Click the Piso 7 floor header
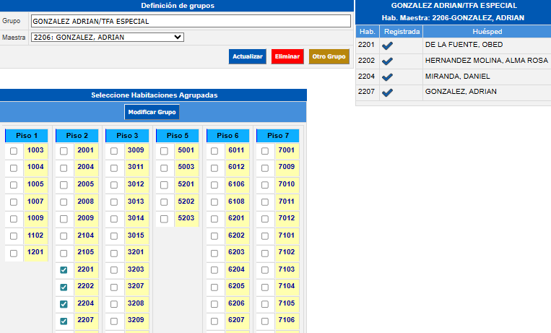Screen dimensions: 551x333 point(277,136)
